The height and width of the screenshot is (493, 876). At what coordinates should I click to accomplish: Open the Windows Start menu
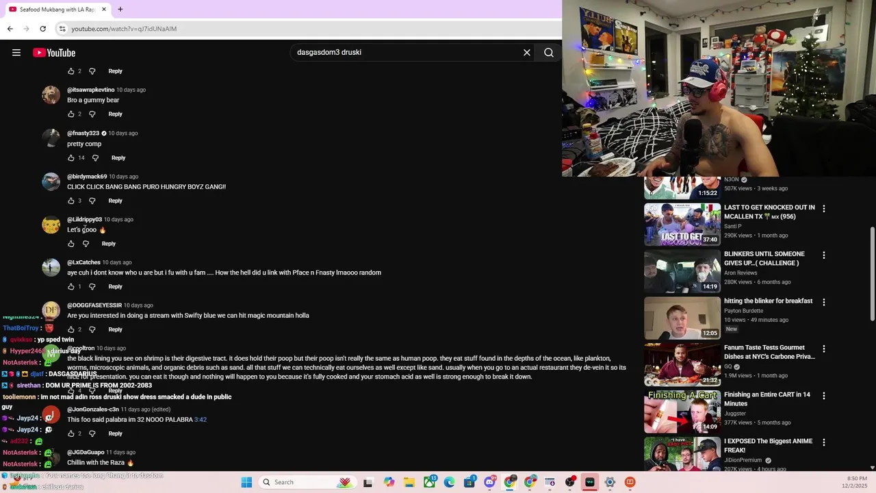click(x=246, y=482)
